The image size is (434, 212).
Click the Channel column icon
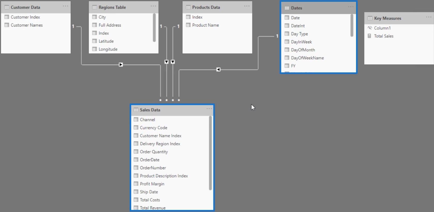pyautogui.click(x=136, y=120)
